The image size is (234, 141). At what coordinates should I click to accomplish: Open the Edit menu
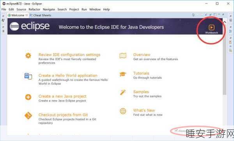point(11,9)
